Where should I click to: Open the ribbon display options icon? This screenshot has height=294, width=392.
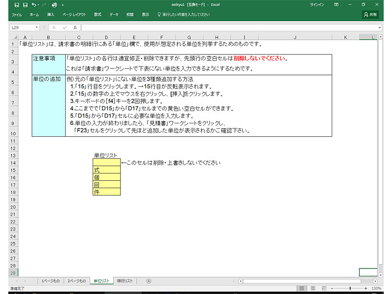tap(336, 5)
